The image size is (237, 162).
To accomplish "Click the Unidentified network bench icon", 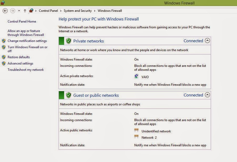I will pos(136,130).
